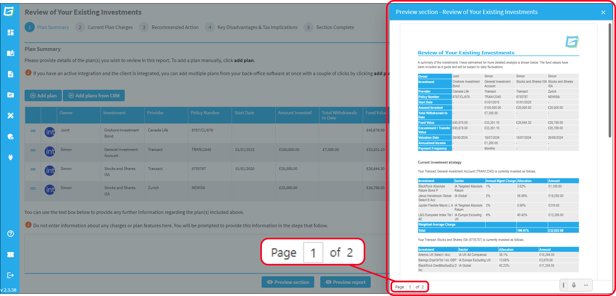Click the preview panel vertical scrollbar

click(x=610, y=80)
